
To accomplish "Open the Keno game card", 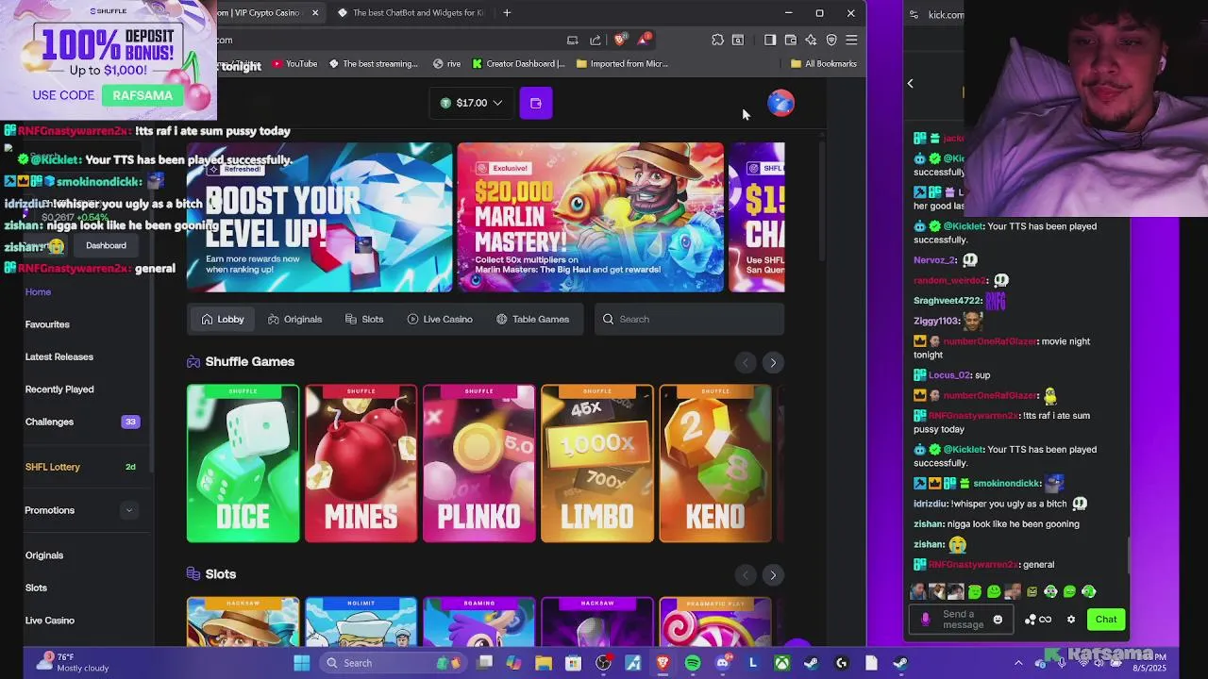I will click(714, 463).
